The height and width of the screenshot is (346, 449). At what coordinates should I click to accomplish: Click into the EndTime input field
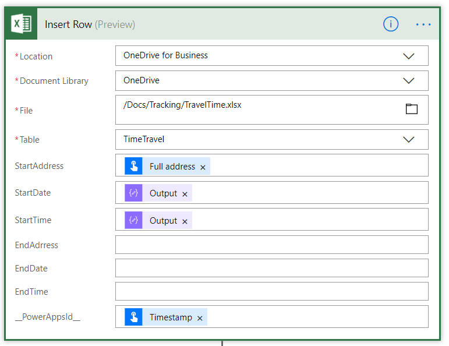[271, 291]
